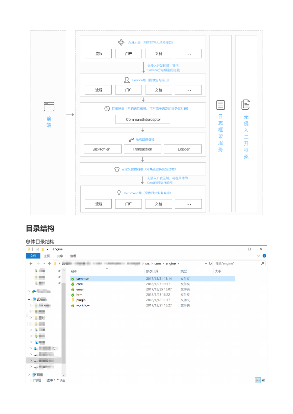Sort by 大小 column header
This screenshot has width=293, height=414.
[218, 271]
